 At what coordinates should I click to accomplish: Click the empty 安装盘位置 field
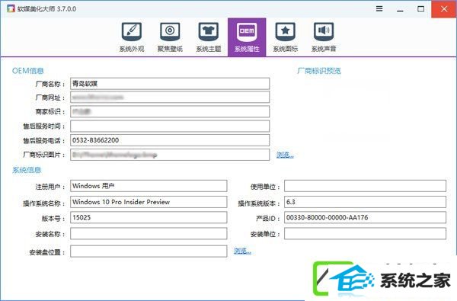pyautogui.click(x=149, y=251)
